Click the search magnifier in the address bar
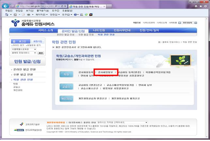Screen dimensions: 210x141 pos(56,6)
